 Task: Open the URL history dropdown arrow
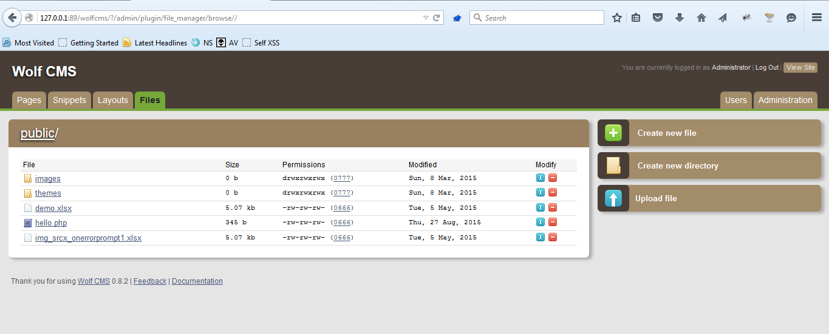coord(426,18)
